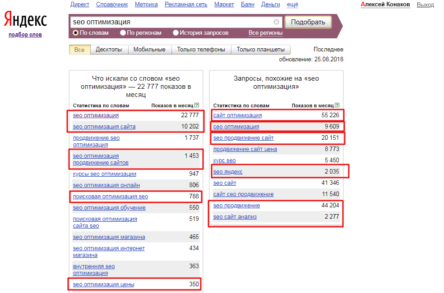
Task: Open the 'Деньги' top menu link
Action: pos(270,5)
